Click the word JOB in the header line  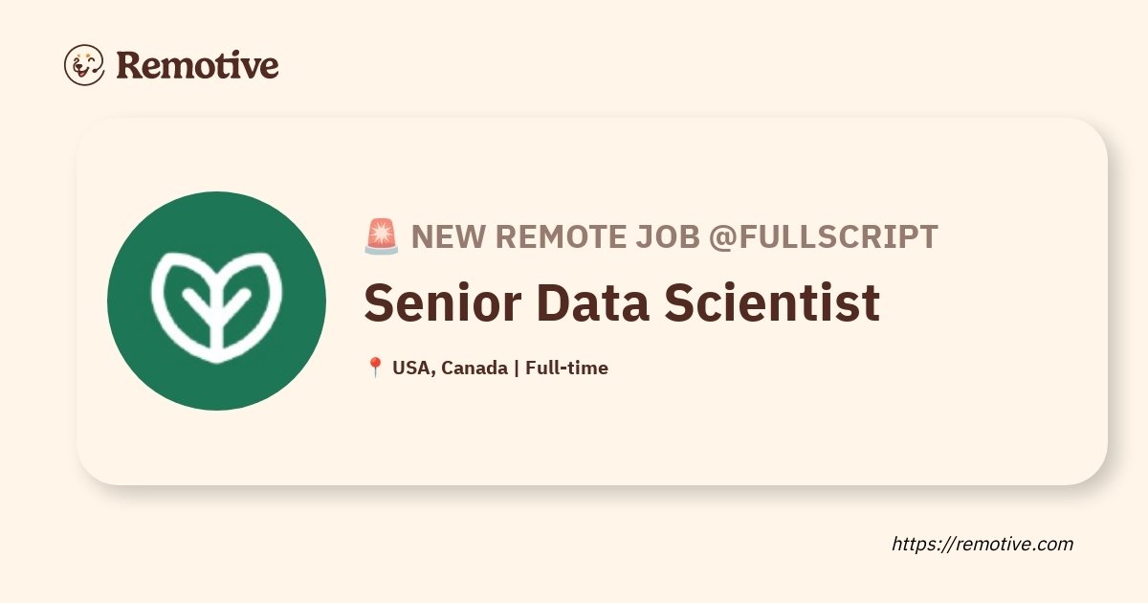coord(666,236)
